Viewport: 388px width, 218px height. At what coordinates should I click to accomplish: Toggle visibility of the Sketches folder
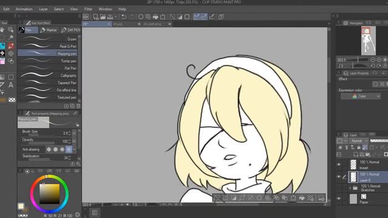pos(339,188)
